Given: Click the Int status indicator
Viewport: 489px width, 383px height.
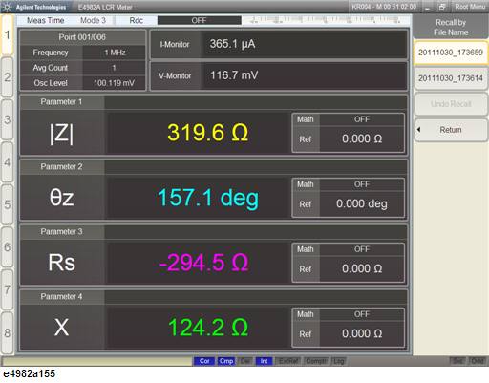Looking at the screenshot, I should tap(264, 361).
